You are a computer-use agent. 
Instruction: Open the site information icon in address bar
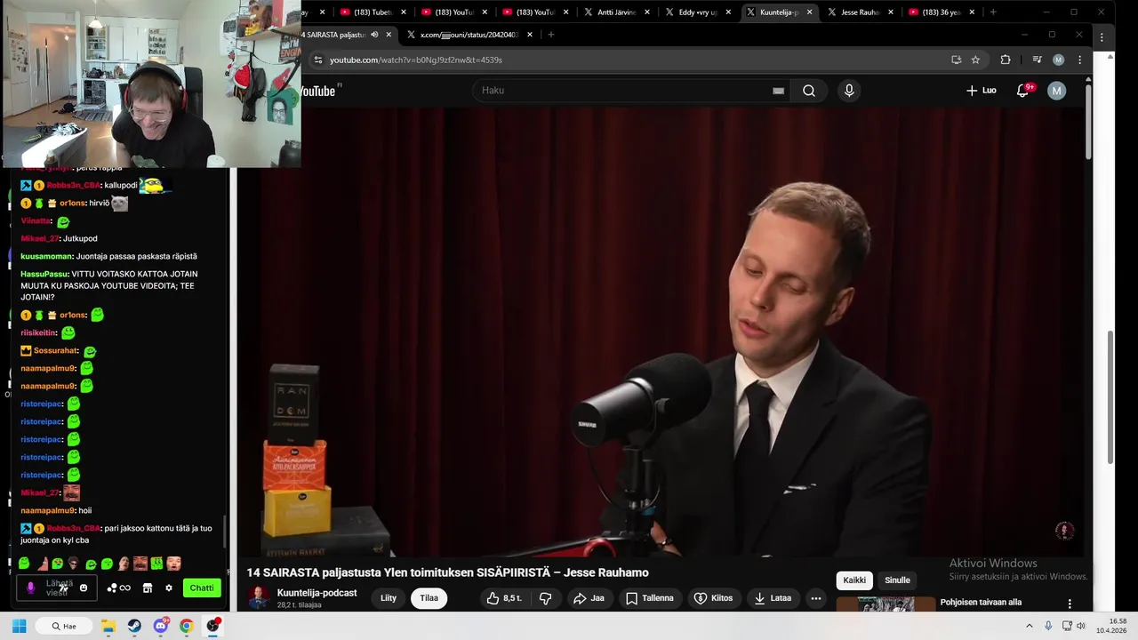tap(318, 60)
